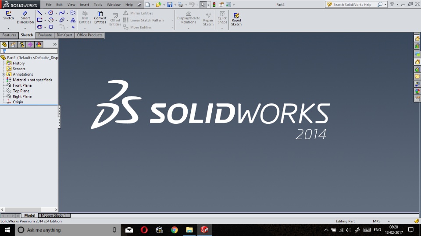Expand the Annotations tree node
The image size is (421, 236).
[3, 74]
